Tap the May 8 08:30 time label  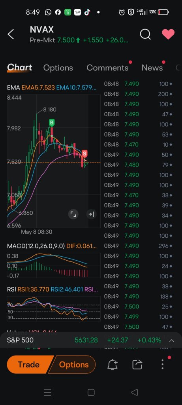point(36,232)
